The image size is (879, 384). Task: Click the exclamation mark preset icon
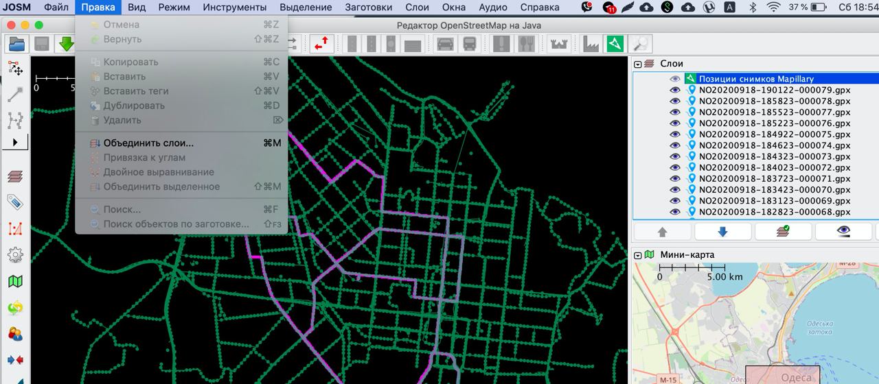(x=502, y=44)
